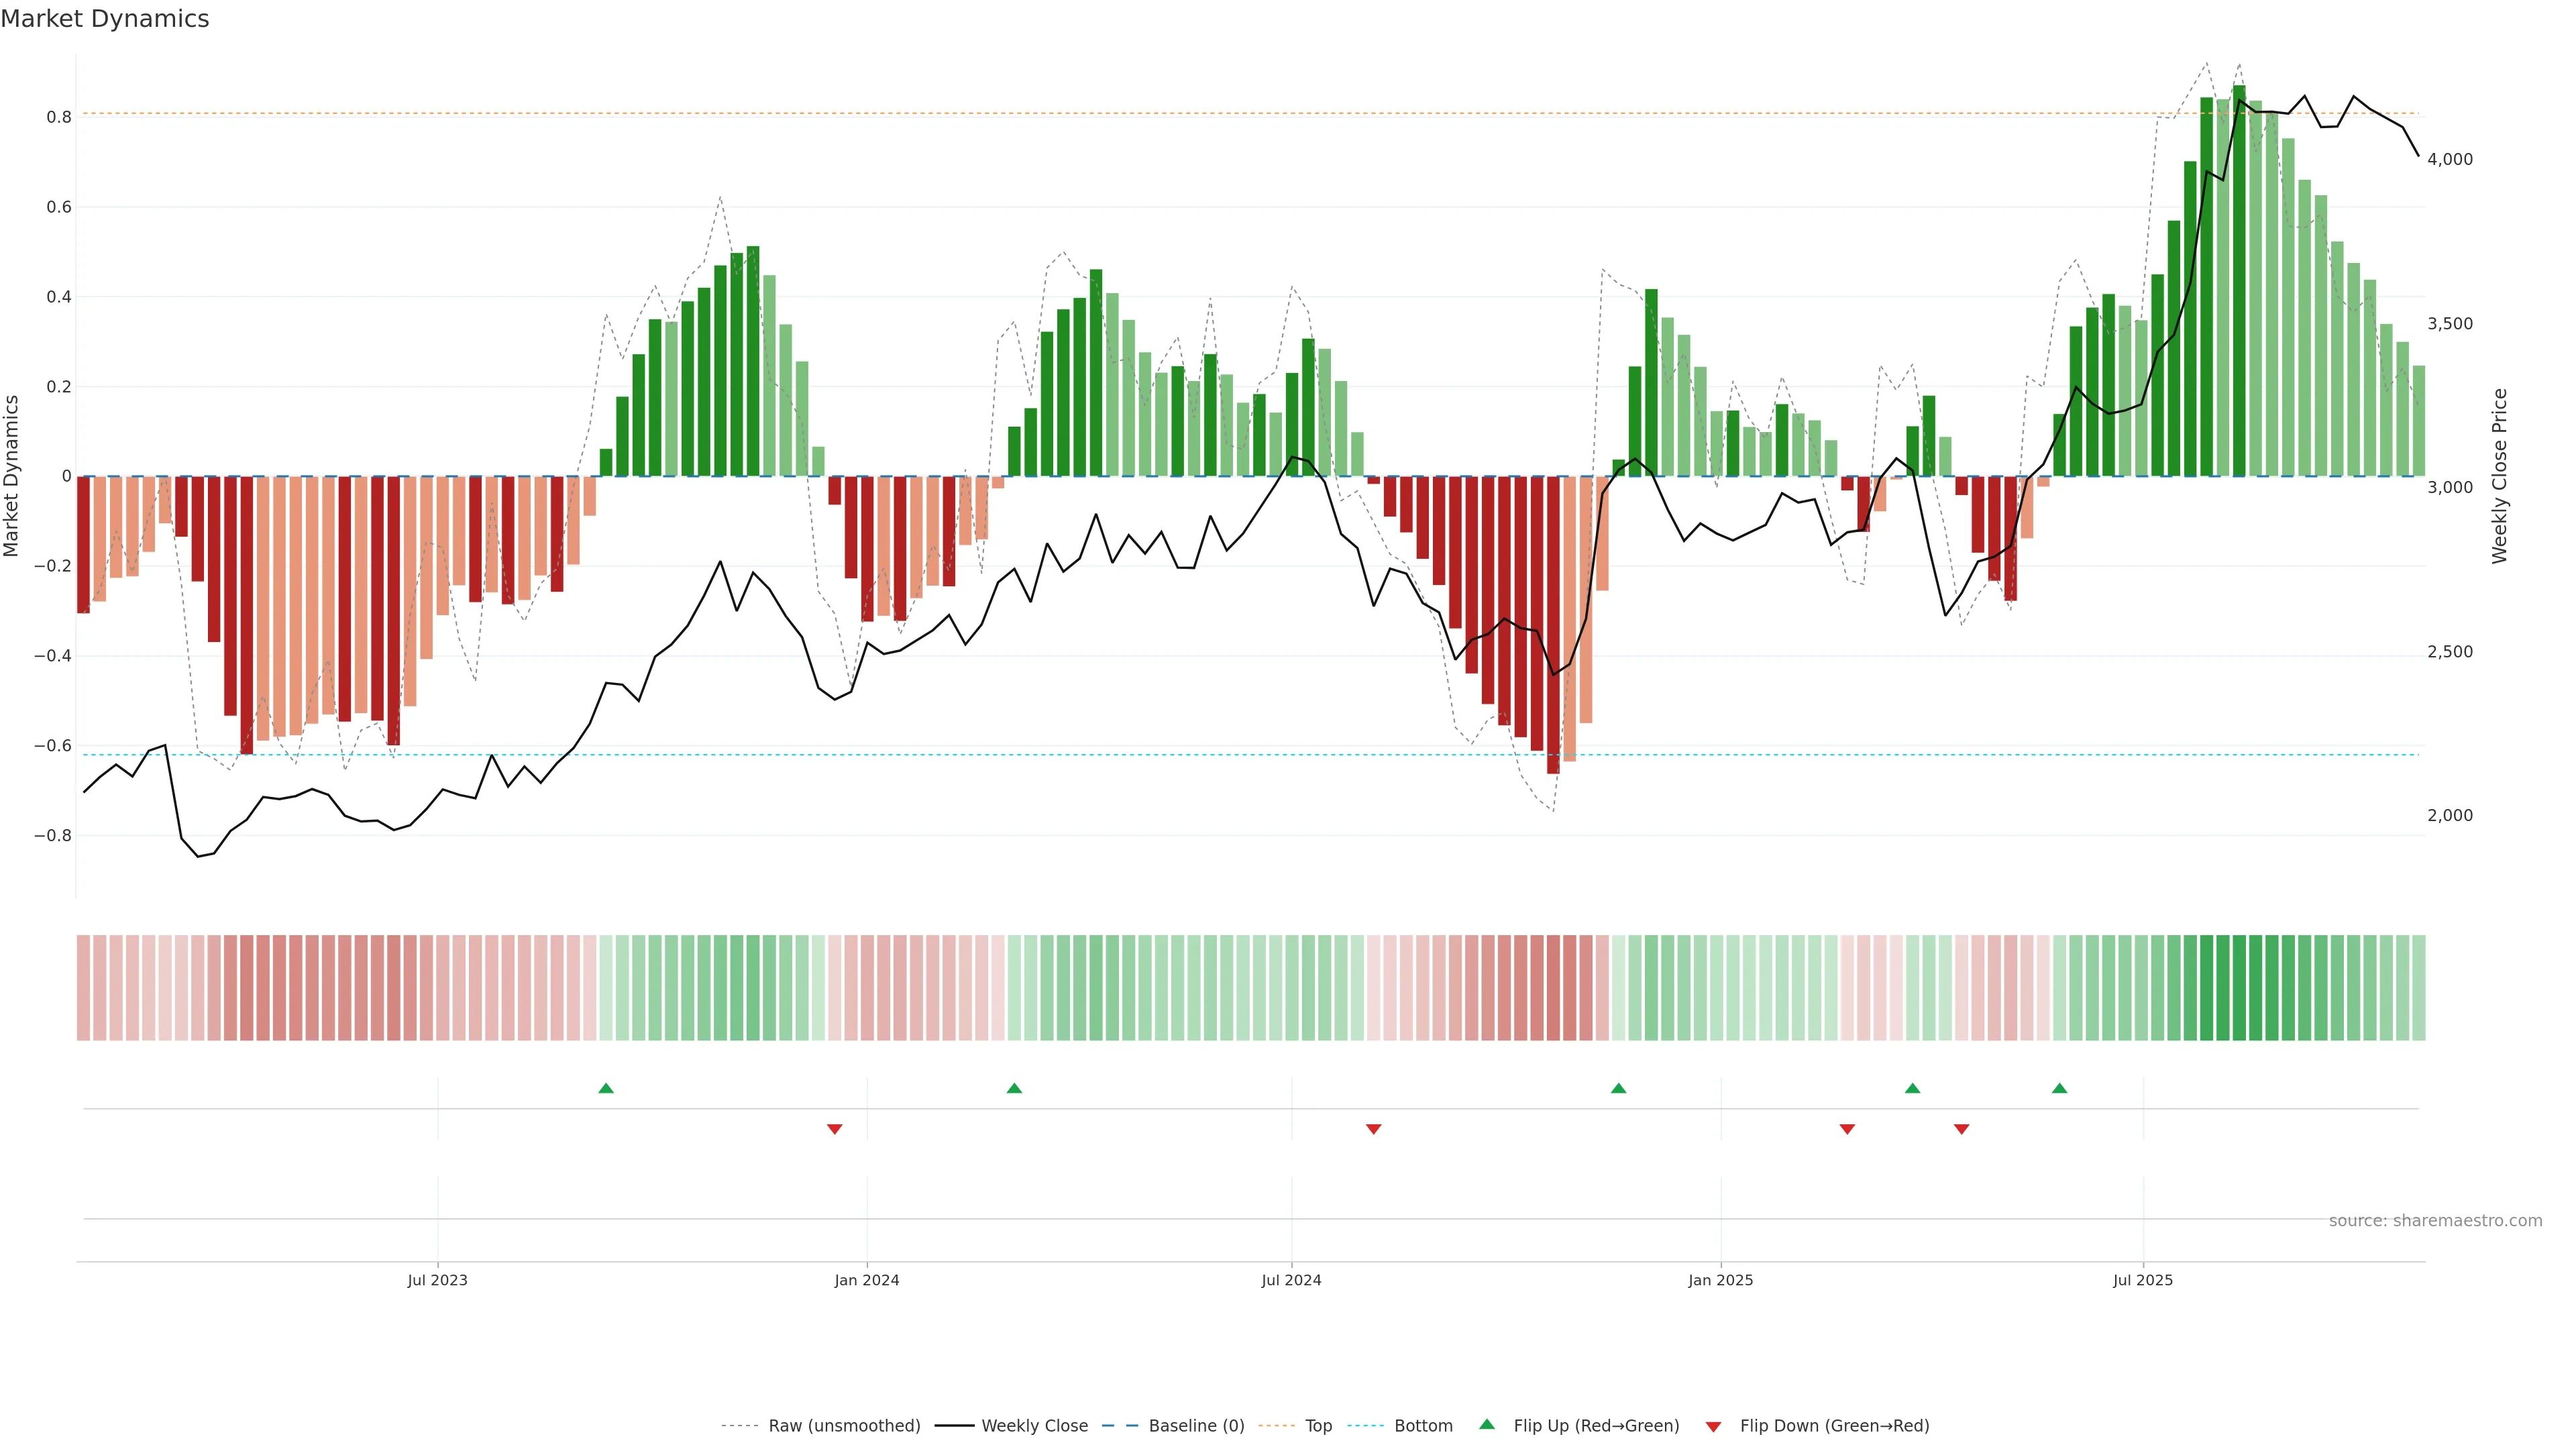Viewport: 2576px width, 1449px height.
Task: Click the Flip Up green triangle legend icon
Action: pos(1486,1424)
